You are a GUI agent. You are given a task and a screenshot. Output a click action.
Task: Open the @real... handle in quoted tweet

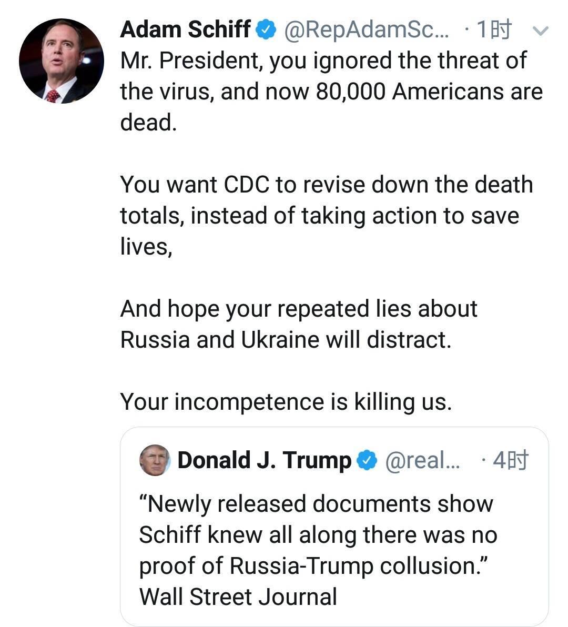[423, 461]
